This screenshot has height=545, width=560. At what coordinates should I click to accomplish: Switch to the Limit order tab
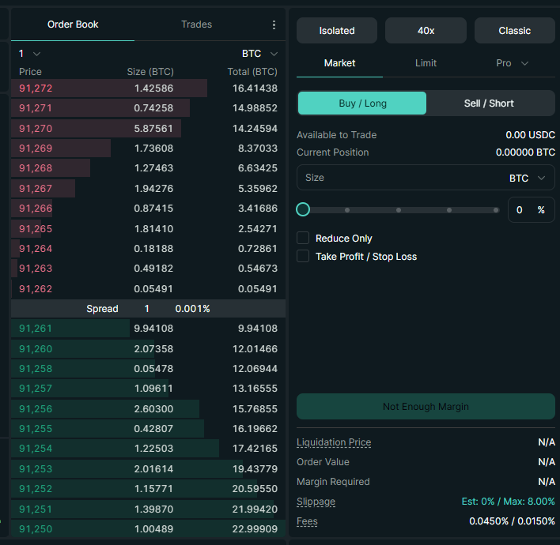pos(426,63)
